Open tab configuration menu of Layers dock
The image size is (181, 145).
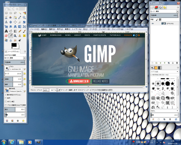click(178, 7)
